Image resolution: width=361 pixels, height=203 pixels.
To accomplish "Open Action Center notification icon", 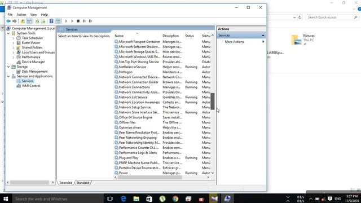I will (x=330, y=198).
